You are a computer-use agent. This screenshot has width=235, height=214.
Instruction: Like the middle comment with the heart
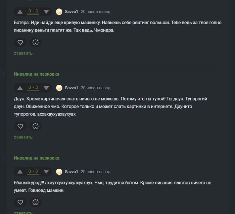click(x=20, y=126)
